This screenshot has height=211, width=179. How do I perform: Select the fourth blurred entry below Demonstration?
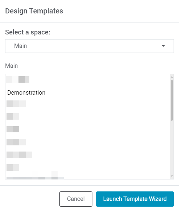pos(16,142)
